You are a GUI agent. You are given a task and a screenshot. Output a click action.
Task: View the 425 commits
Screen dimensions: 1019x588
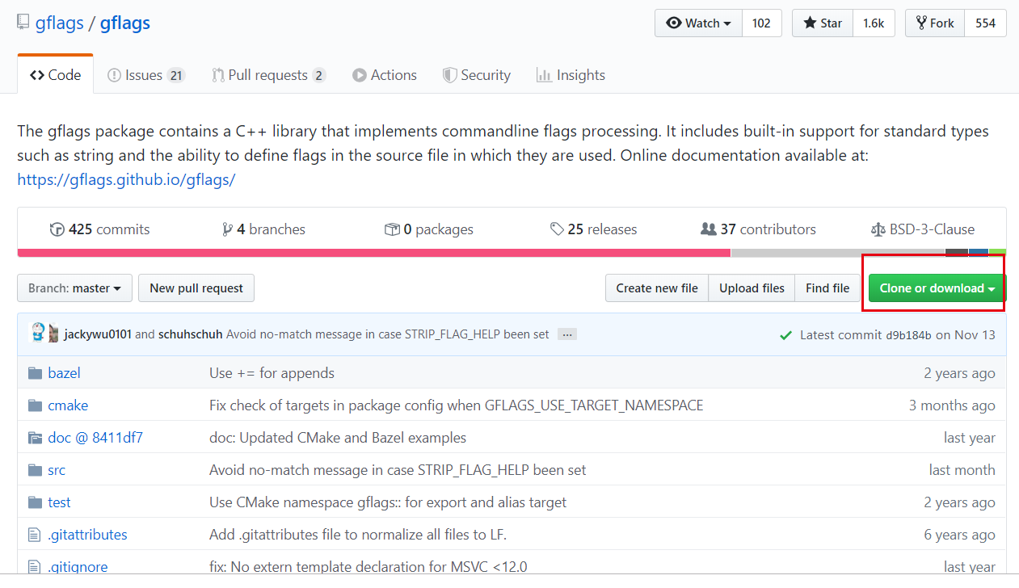(99, 229)
